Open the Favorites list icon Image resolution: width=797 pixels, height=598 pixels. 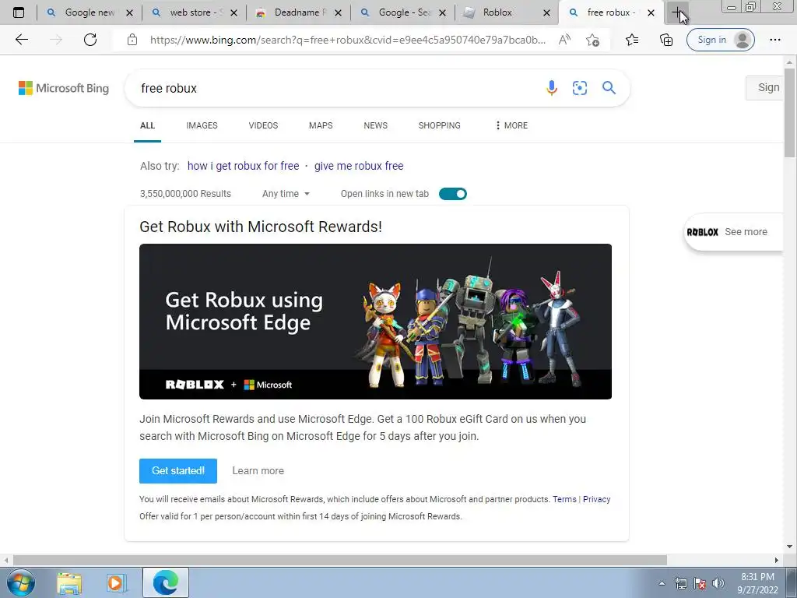(x=632, y=40)
